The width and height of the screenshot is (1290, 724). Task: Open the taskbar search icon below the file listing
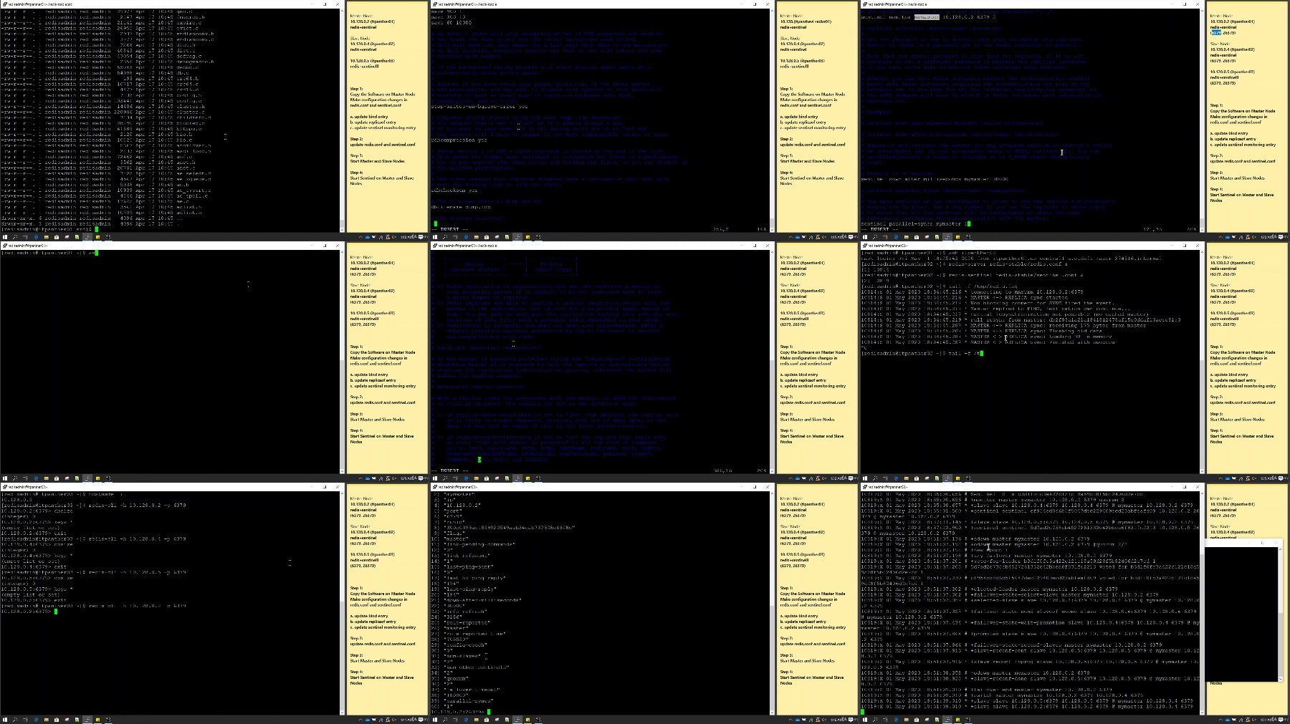tap(15, 237)
